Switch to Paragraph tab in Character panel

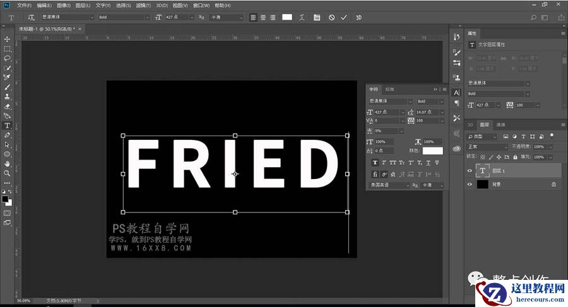(389, 90)
